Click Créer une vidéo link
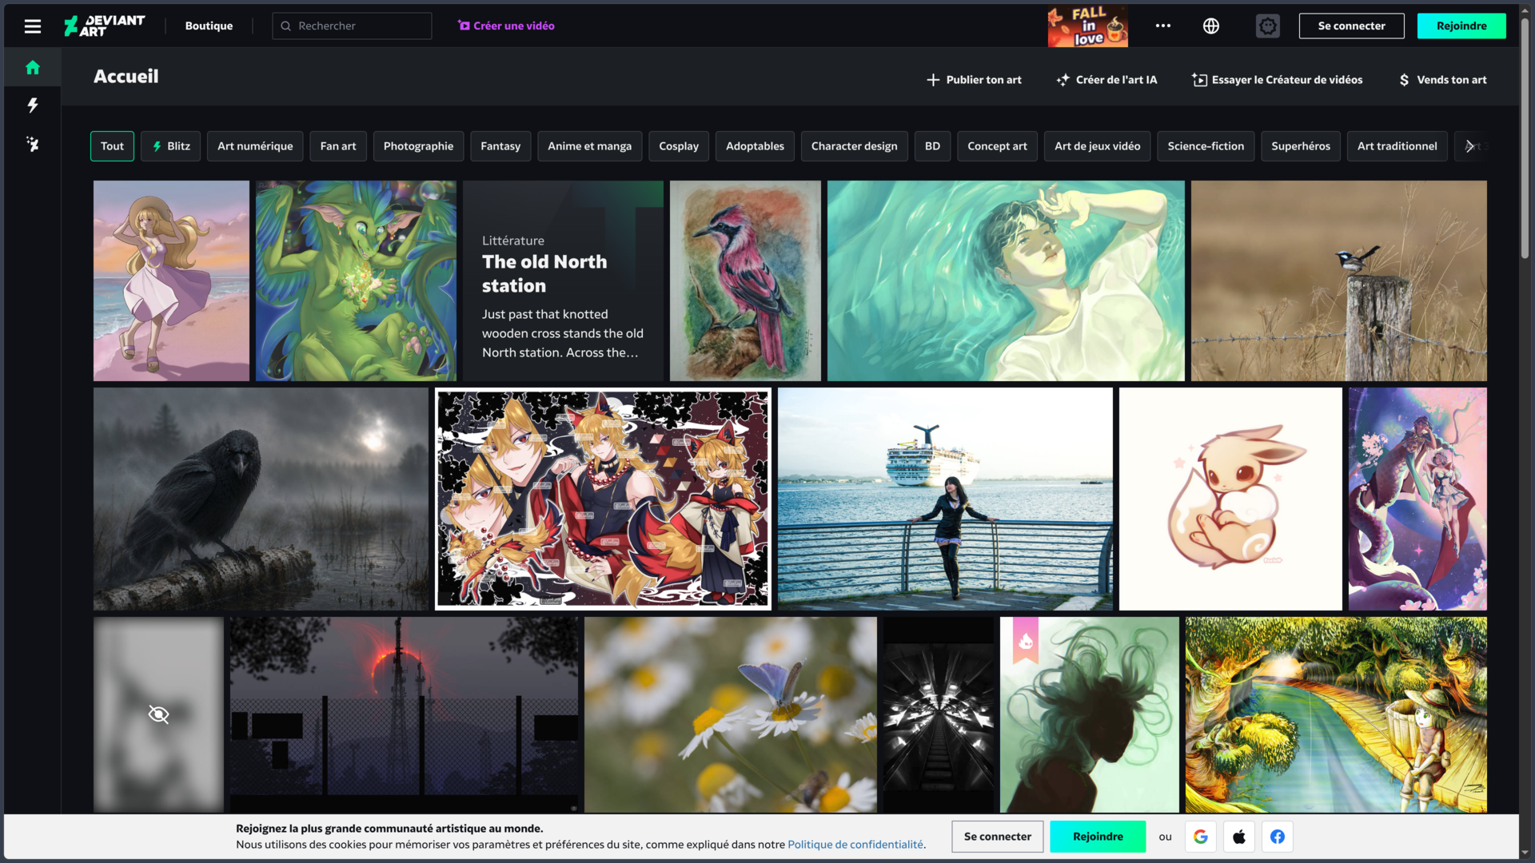 click(x=506, y=26)
